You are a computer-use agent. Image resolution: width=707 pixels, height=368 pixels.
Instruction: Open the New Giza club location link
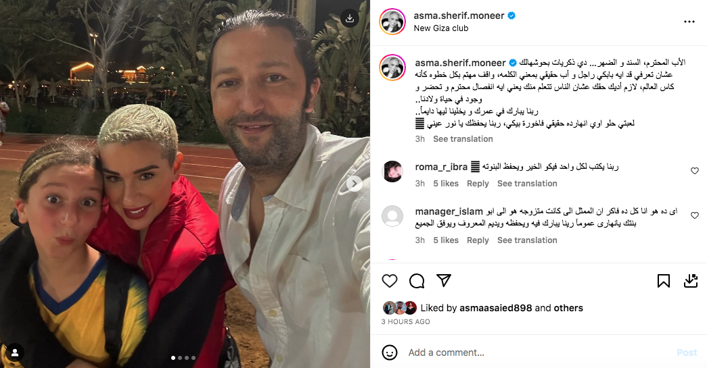point(441,28)
